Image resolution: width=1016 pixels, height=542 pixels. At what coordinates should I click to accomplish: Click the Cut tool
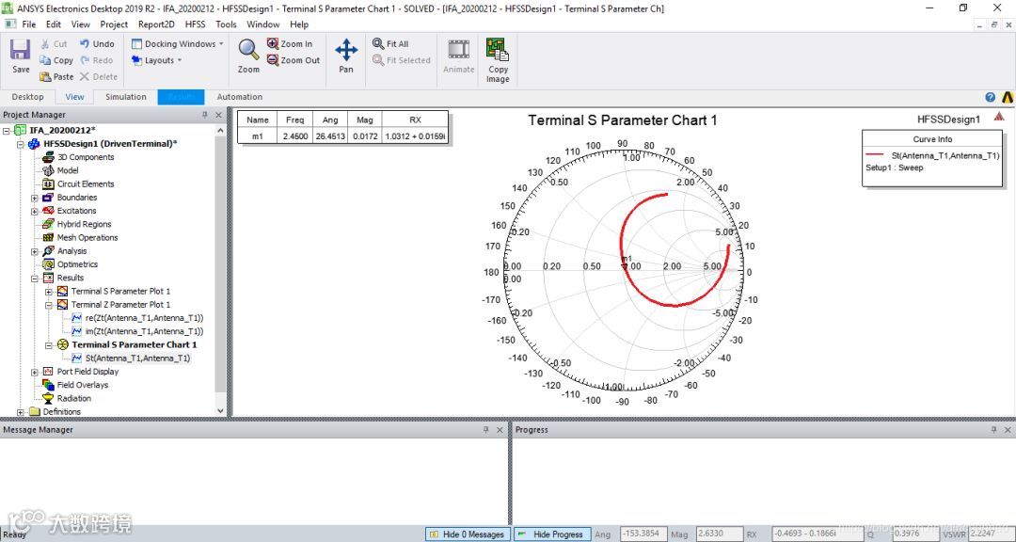click(54, 44)
